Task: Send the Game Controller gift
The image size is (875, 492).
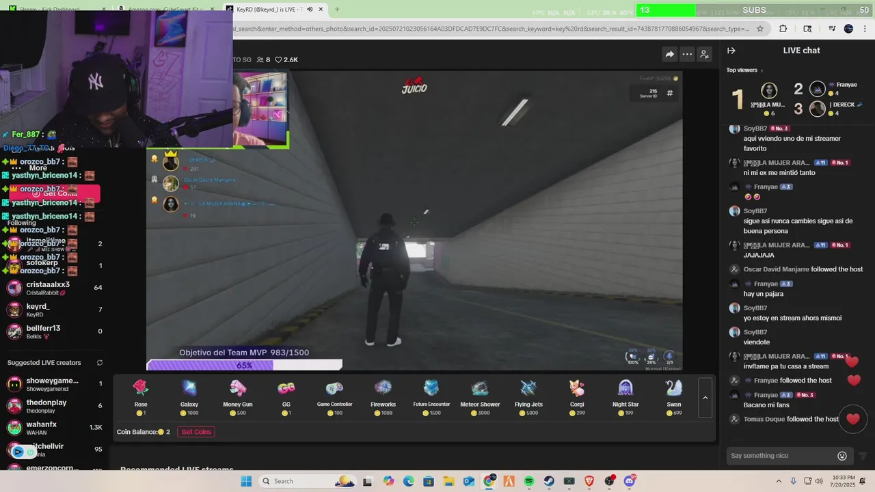Action: click(334, 397)
